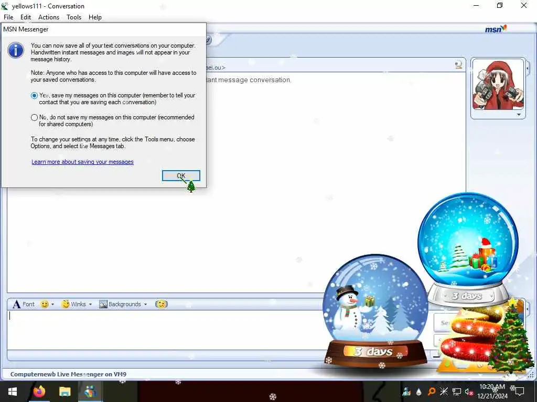Open File Explorer from the taskbar
This screenshot has height=402, width=537.
pyautogui.click(x=65, y=392)
